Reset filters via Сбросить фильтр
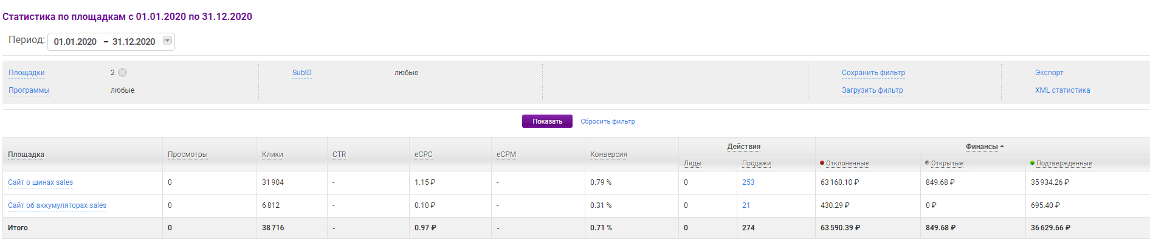This screenshot has height=243, width=1150. (x=607, y=122)
